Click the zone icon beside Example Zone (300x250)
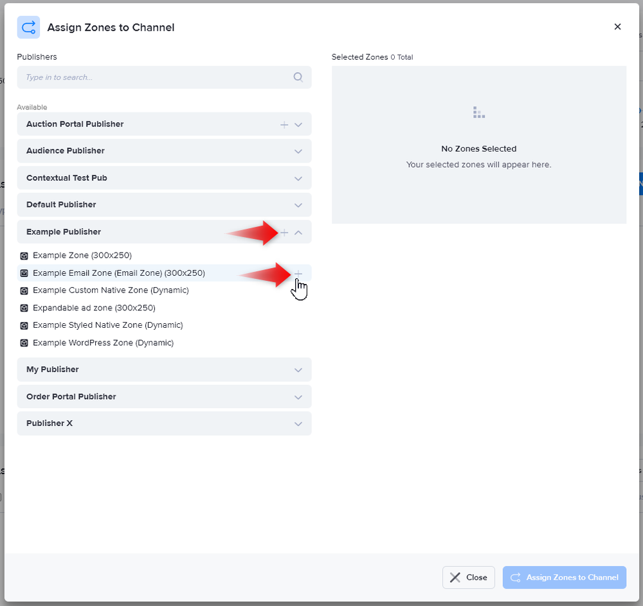The image size is (643, 606). click(24, 256)
